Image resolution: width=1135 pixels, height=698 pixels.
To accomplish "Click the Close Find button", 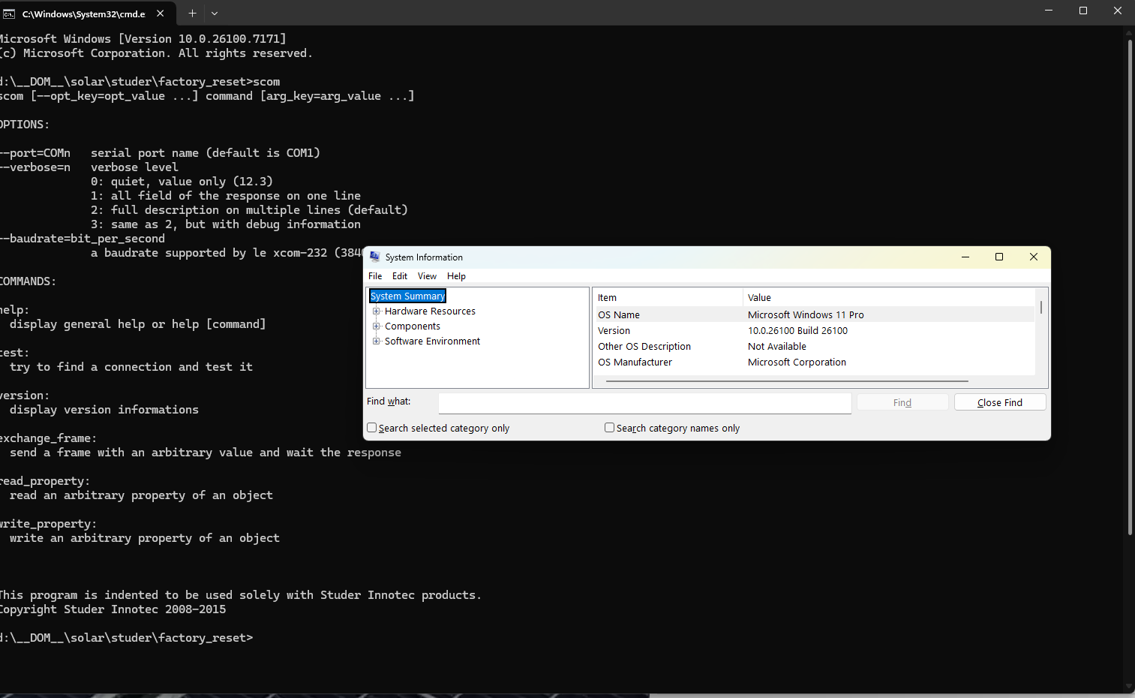I will click(x=999, y=403).
